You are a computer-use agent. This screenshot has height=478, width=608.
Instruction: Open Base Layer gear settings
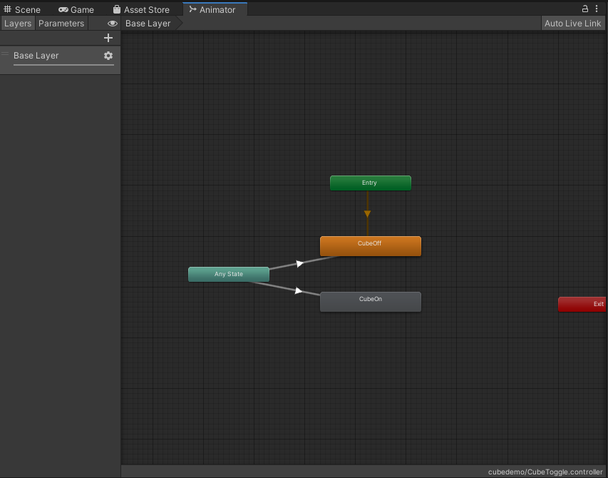click(x=108, y=56)
